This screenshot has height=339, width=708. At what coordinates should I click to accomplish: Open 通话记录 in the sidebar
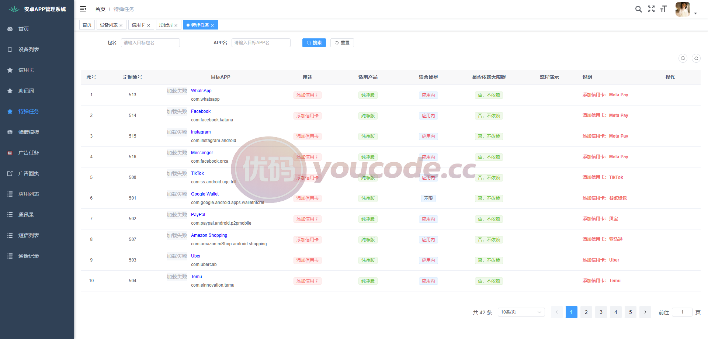tap(37, 256)
